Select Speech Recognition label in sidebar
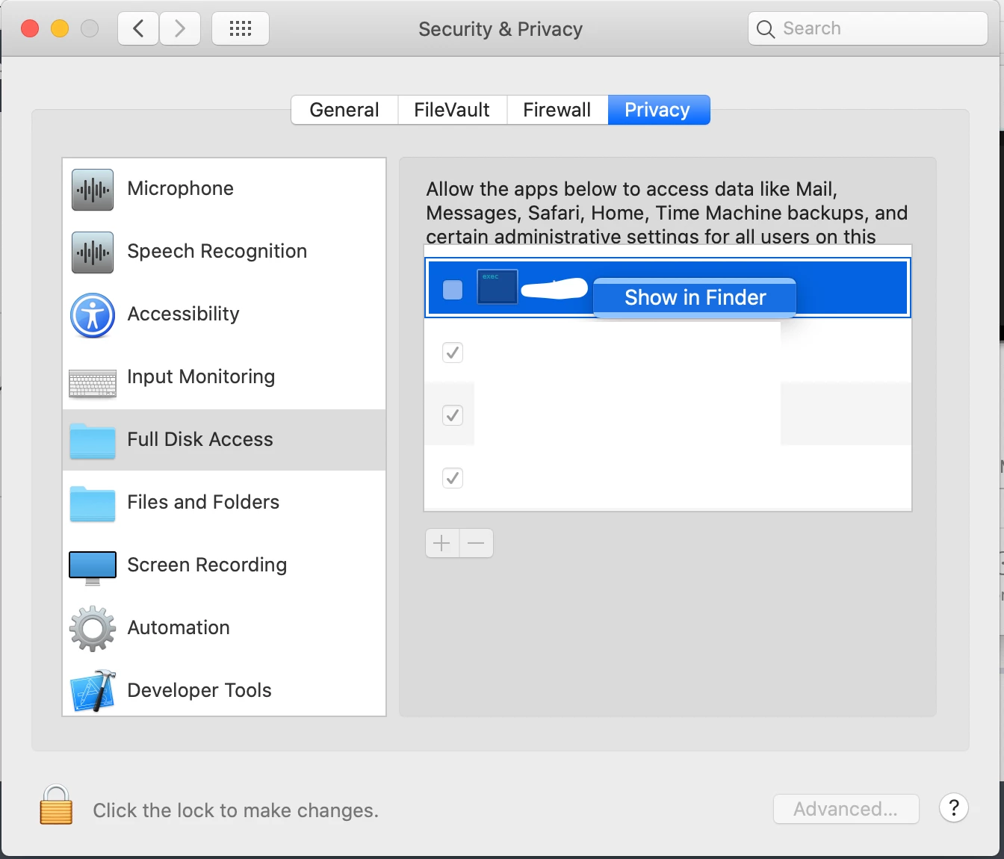The image size is (1004, 859). [217, 251]
